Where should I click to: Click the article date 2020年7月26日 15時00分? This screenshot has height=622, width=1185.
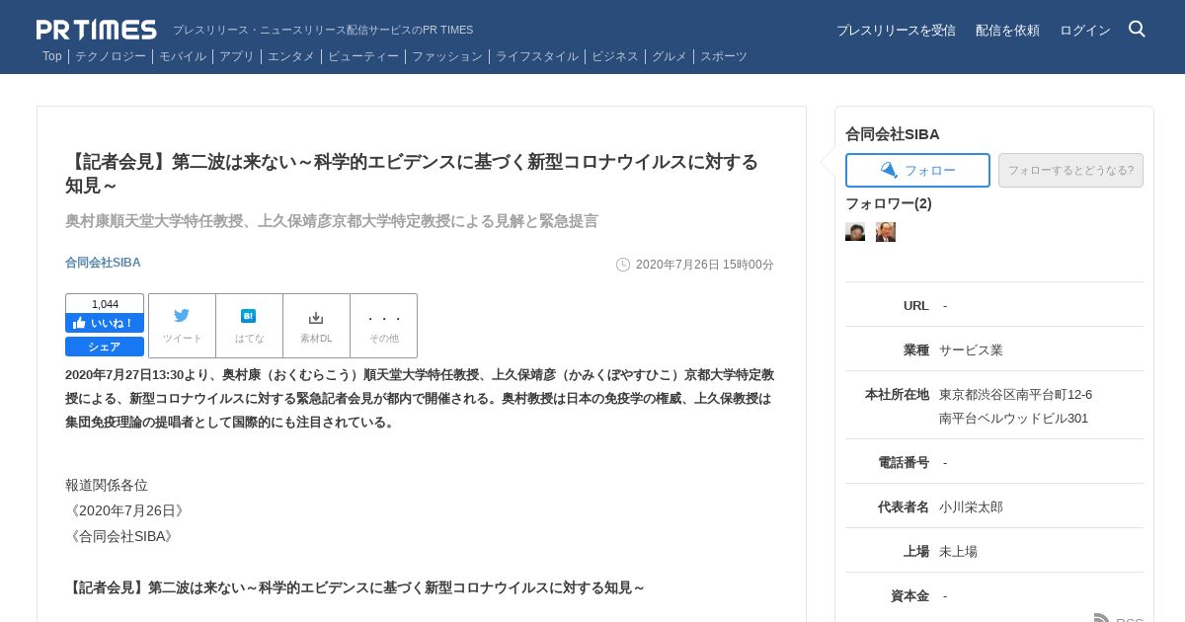coord(705,265)
